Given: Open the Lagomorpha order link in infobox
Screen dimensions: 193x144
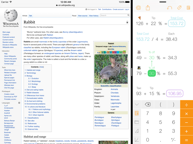Looking at the screenshot, I should pos(116,103).
